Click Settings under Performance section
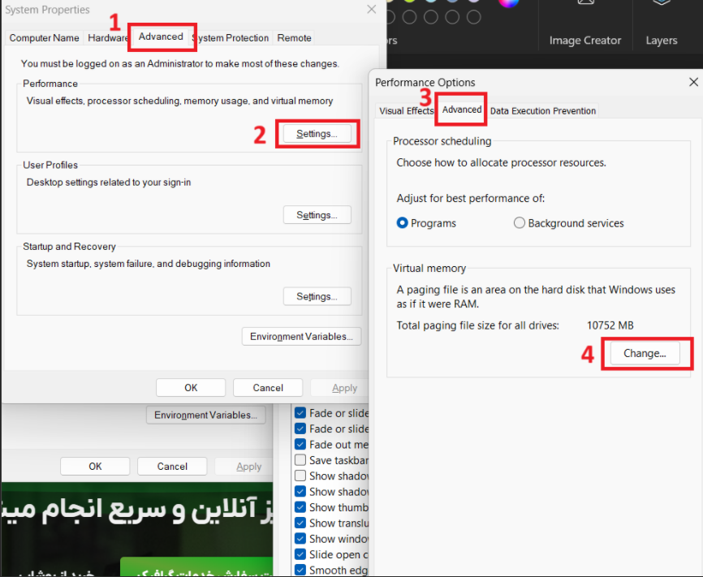The height and width of the screenshot is (577, 703). point(317,132)
